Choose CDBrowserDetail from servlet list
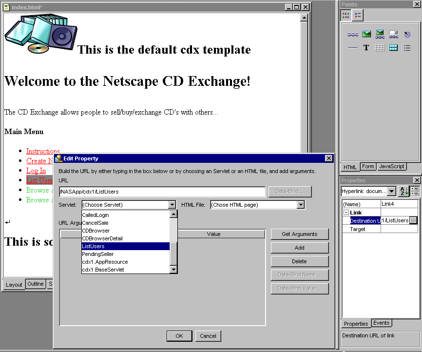The image size is (422, 352). pyautogui.click(x=126, y=238)
